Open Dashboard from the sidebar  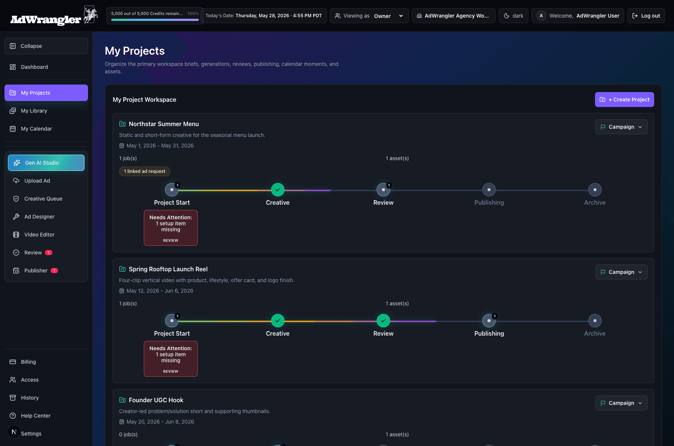[46, 67]
